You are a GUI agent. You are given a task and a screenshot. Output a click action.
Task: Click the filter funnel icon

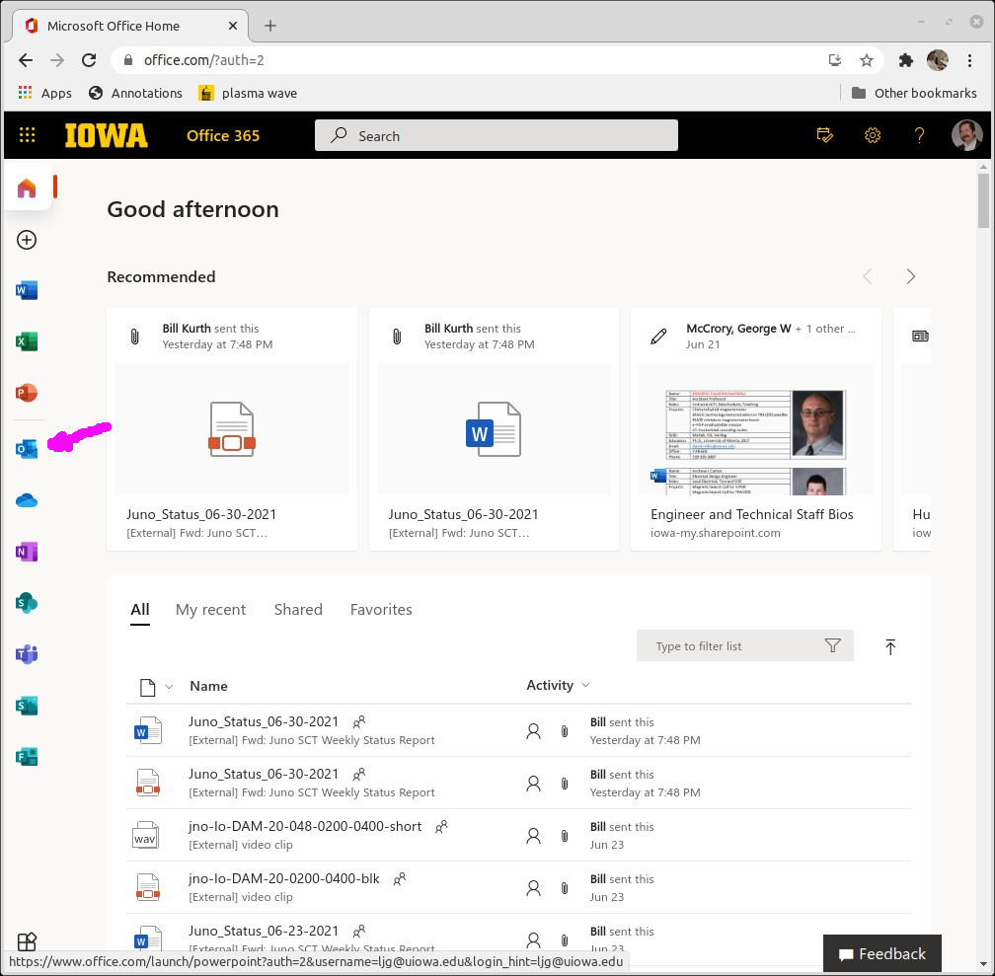click(832, 646)
